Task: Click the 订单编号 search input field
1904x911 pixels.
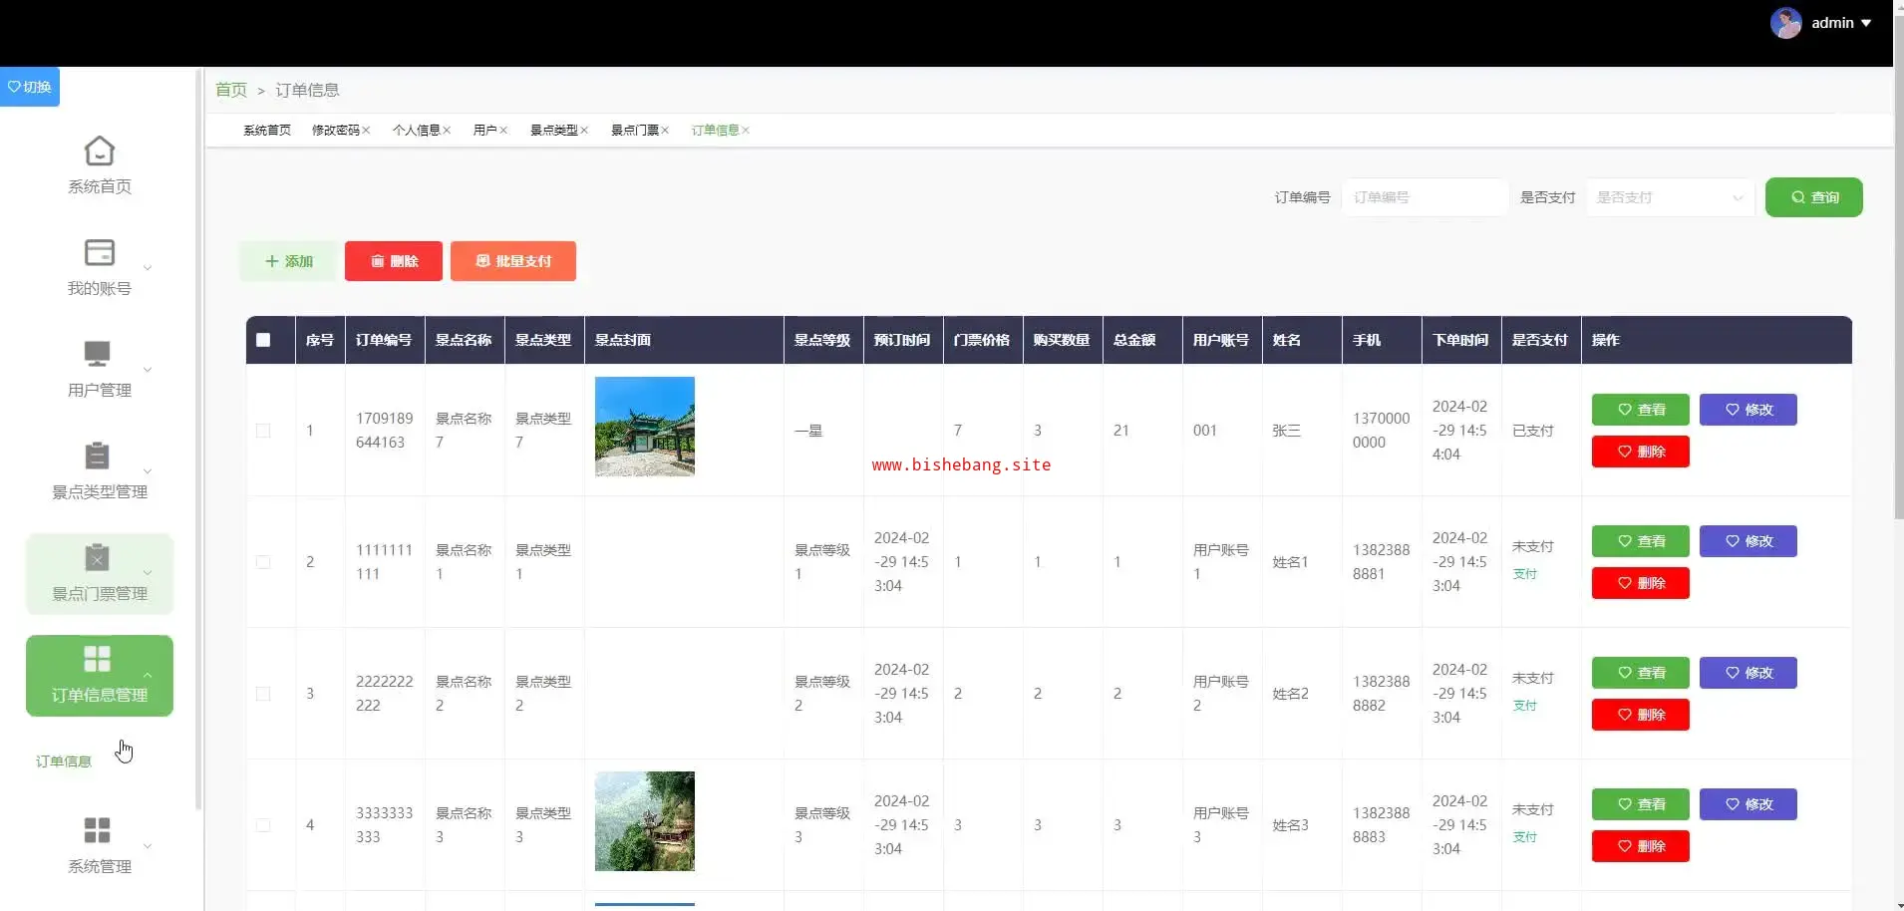Action: click(1424, 197)
